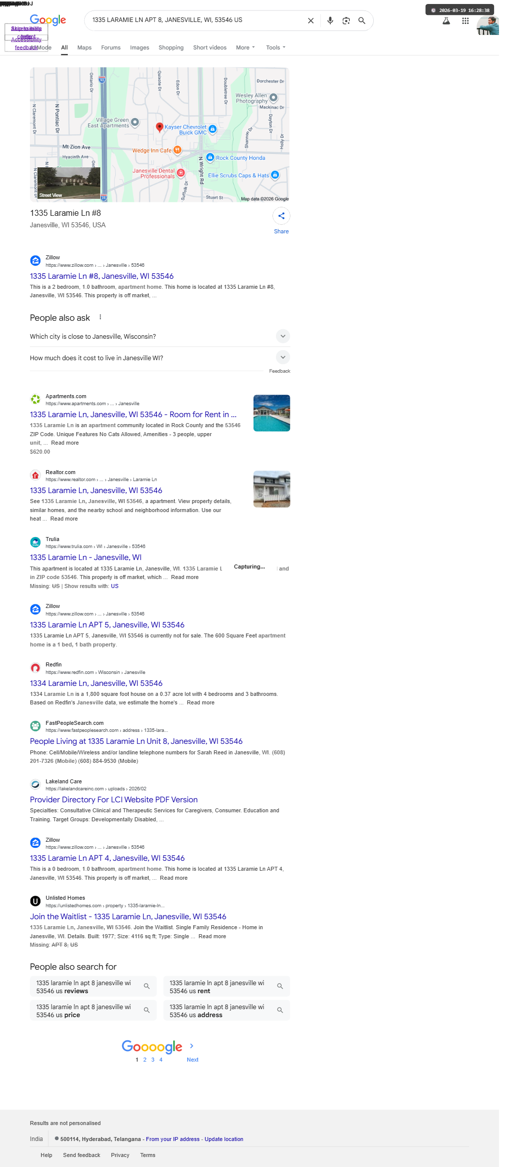The image size is (505, 1167).
Task: Open Search by image camera icon
Action: coord(346,20)
